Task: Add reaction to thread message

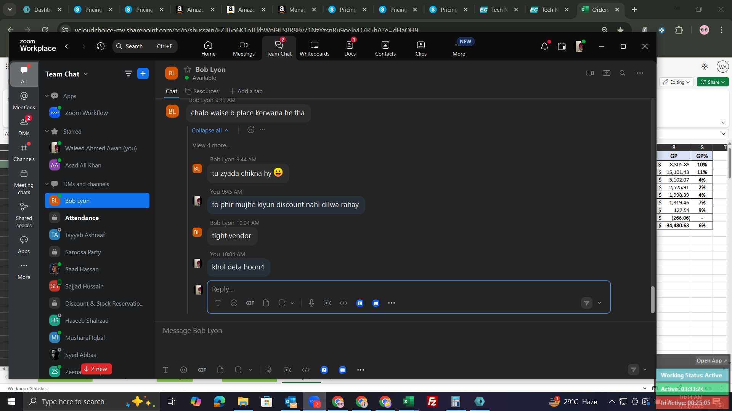Action: (x=251, y=130)
